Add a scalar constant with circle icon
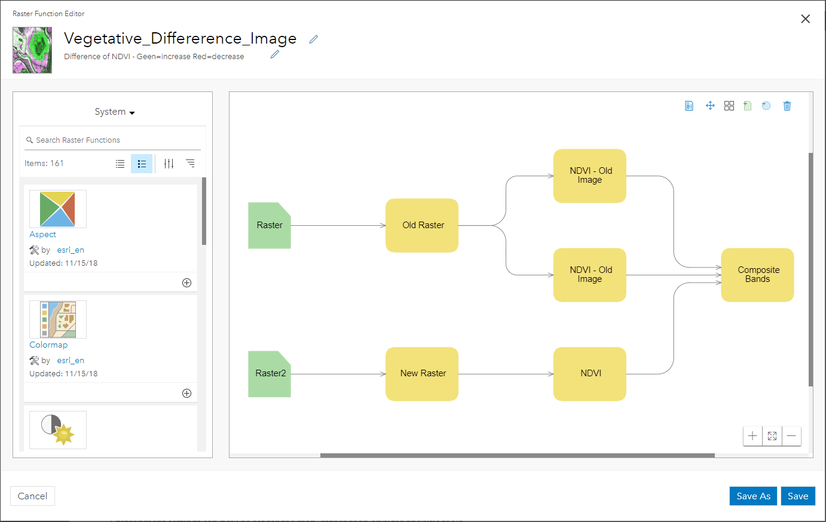Viewport: 826px width, 522px height. (x=766, y=106)
